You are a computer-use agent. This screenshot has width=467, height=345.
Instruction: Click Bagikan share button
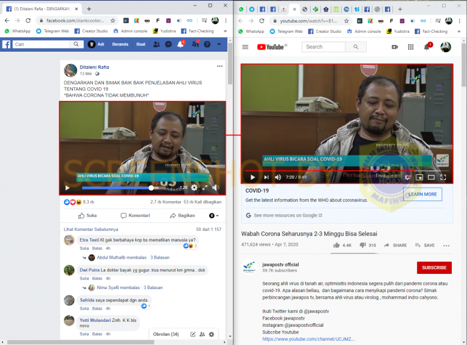(x=182, y=216)
